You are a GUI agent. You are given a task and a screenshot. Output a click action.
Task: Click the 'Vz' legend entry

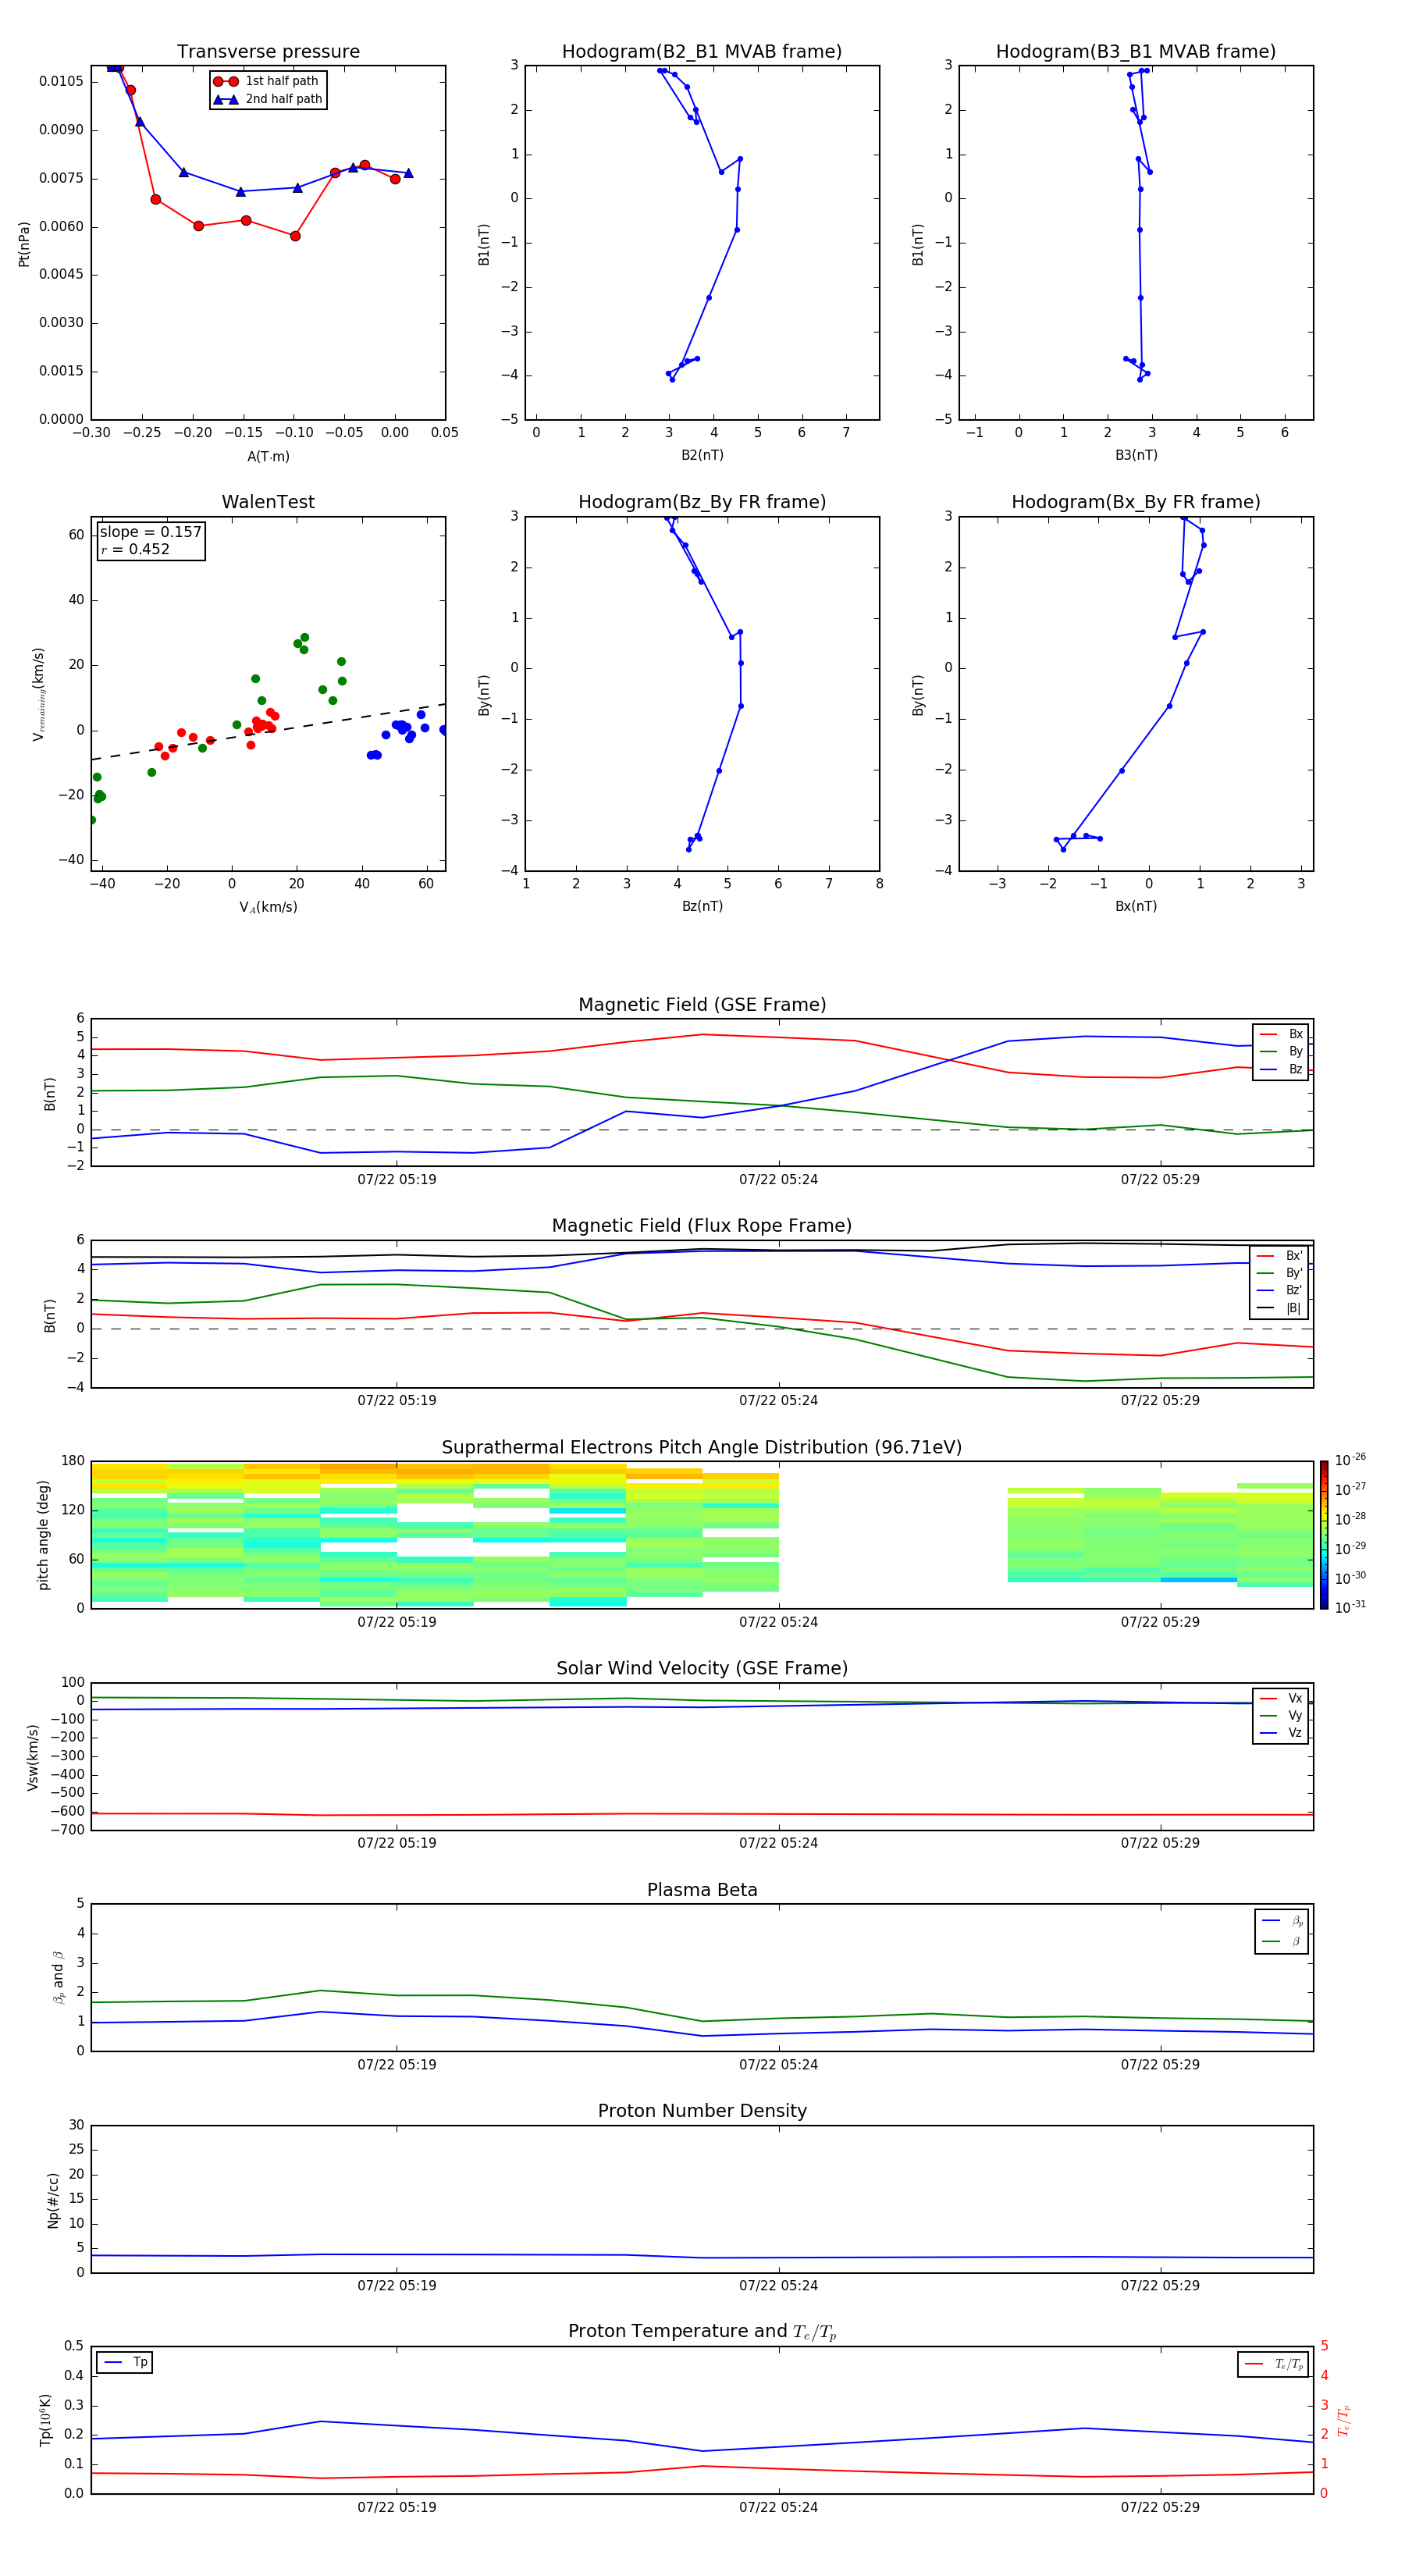pos(1281,1732)
